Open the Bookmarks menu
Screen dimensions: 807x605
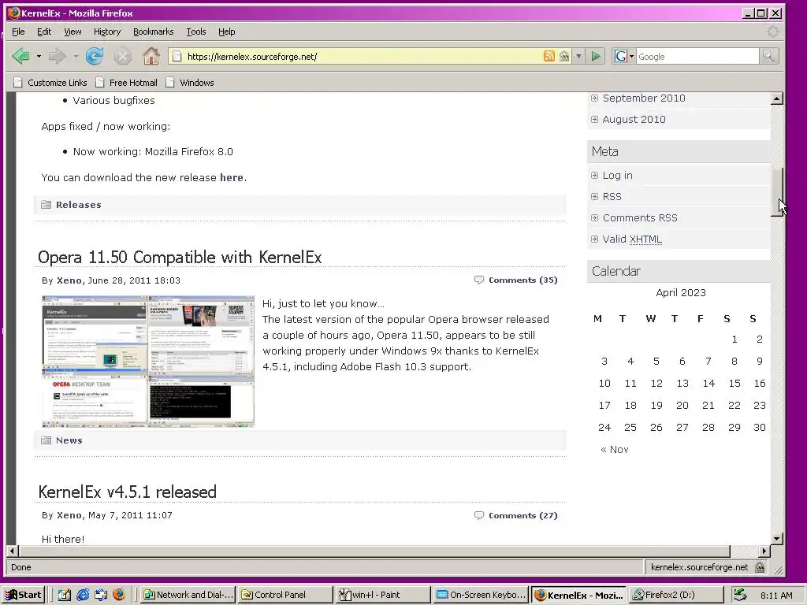click(x=154, y=32)
